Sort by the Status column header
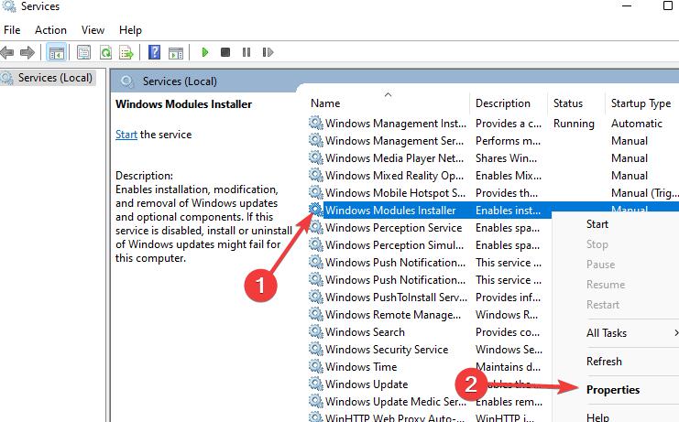The width and height of the screenshot is (679, 422). pyautogui.click(x=568, y=103)
